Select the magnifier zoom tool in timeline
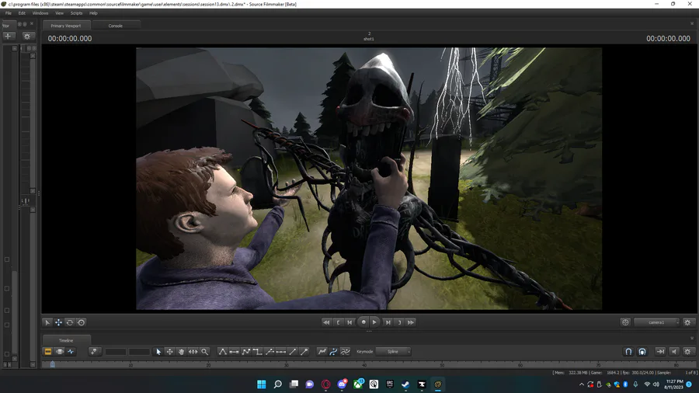699x393 pixels. pyautogui.click(x=204, y=352)
